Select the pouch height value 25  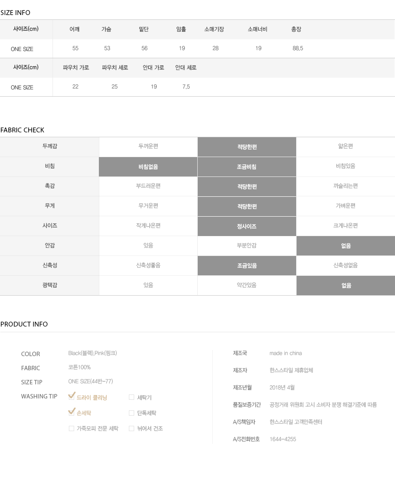click(114, 86)
